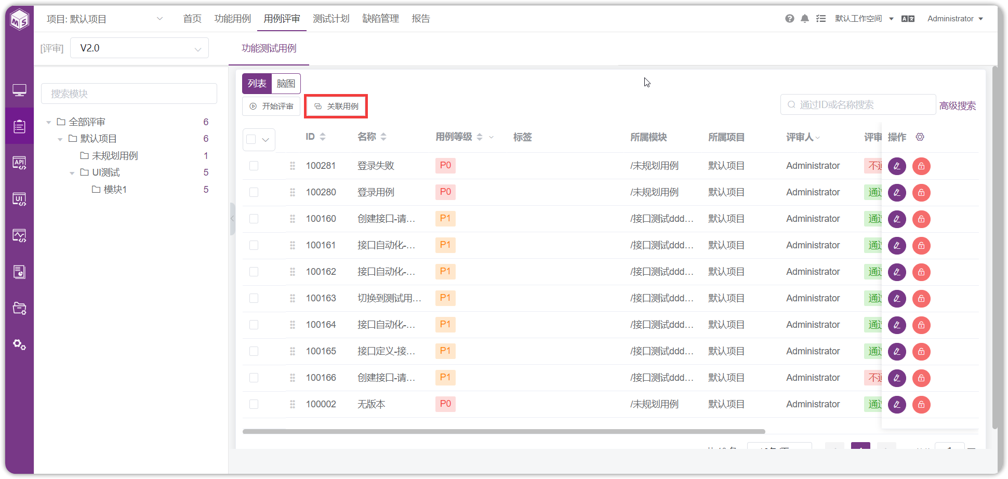Open project settings folder sidebar icon

point(20,308)
